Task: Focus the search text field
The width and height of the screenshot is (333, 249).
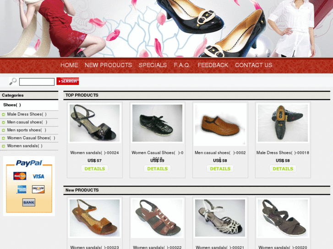Action: tap(37, 82)
